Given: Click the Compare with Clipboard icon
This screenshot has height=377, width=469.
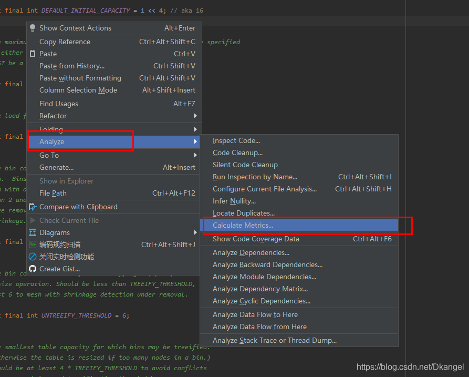Looking at the screenshot, I should pos(33,207).
